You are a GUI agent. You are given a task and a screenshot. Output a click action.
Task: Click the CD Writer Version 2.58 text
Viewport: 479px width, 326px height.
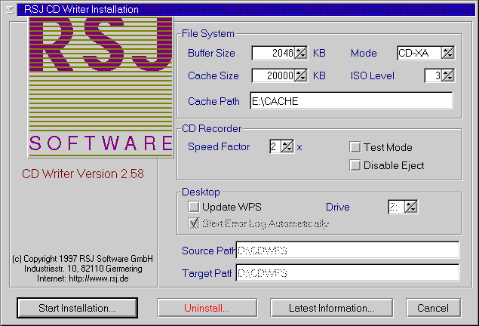(83, 174)
